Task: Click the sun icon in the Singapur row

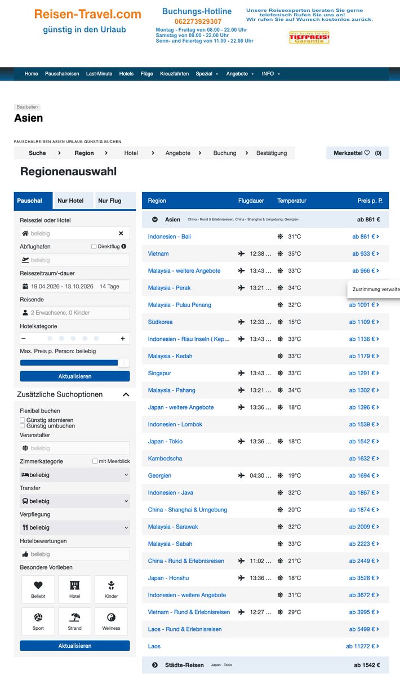Action: pyautogui.click(x=280, y=373)
